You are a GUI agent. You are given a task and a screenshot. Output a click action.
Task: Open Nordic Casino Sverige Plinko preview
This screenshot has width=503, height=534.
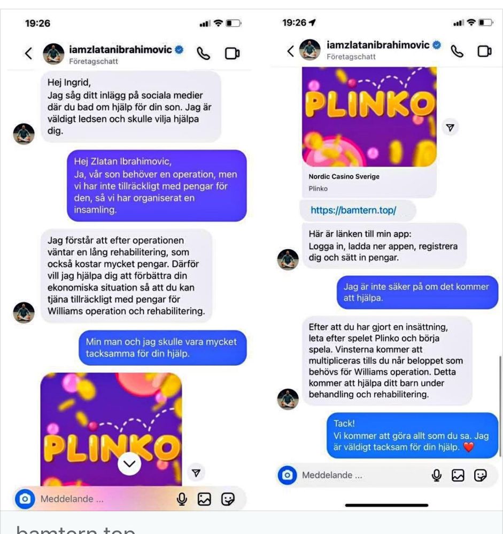[369, 132]
